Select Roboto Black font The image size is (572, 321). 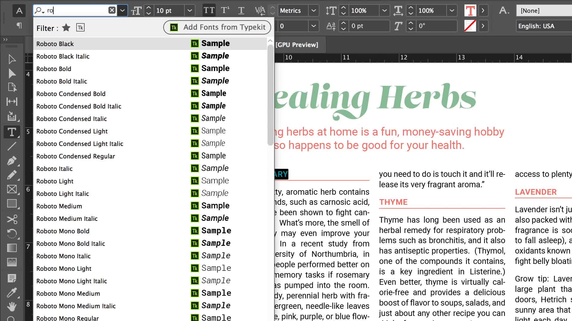150,44
